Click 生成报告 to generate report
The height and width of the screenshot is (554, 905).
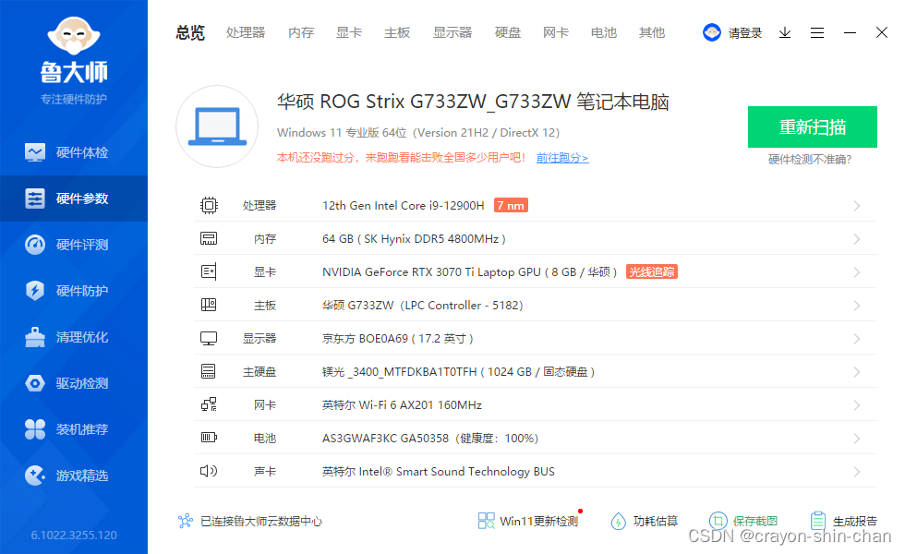coord(843,521)
